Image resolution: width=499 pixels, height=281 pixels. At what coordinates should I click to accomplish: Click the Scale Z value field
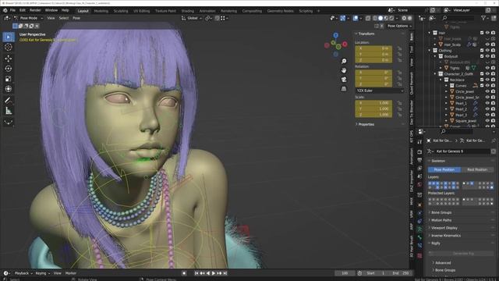(x=373, y=115)
